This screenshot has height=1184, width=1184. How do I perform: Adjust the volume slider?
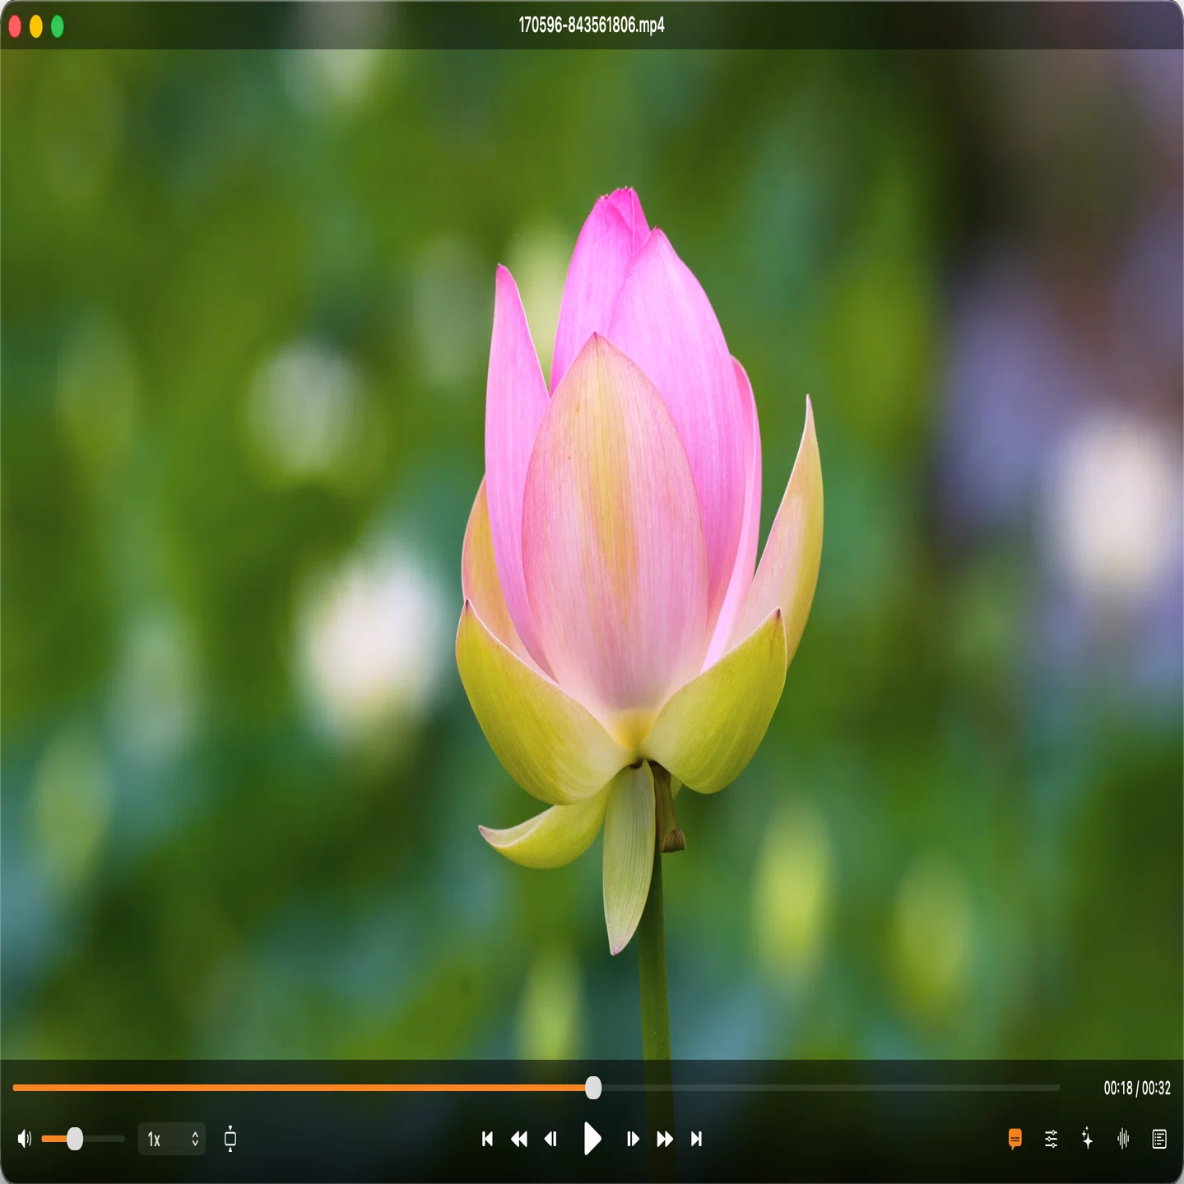pyautogui.click(x=82, y=1139)
